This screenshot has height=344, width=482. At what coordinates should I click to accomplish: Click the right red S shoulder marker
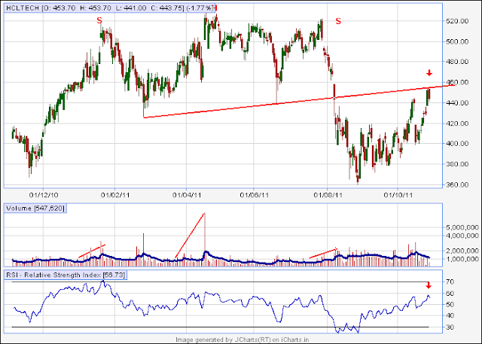[338, 21]
